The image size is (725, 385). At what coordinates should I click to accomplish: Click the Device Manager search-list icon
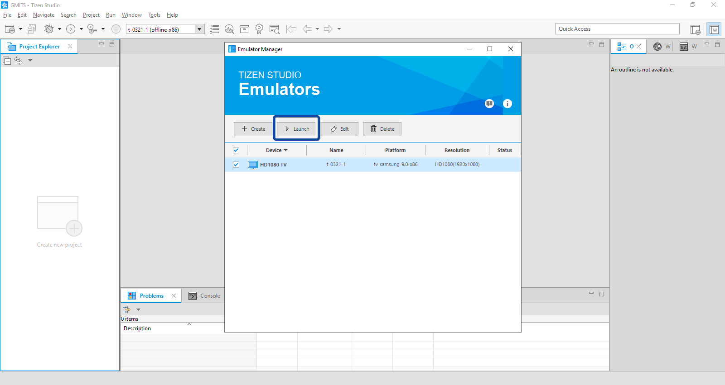(274, 29)
